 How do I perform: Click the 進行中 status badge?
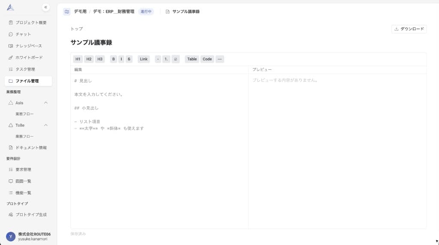146,12
